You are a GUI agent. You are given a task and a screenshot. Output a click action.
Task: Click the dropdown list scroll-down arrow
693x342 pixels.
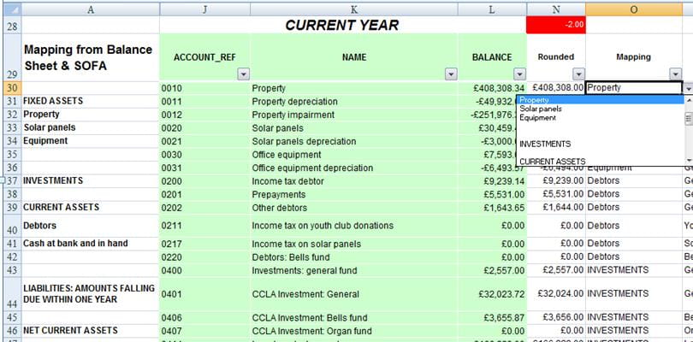tap(689, 161)
